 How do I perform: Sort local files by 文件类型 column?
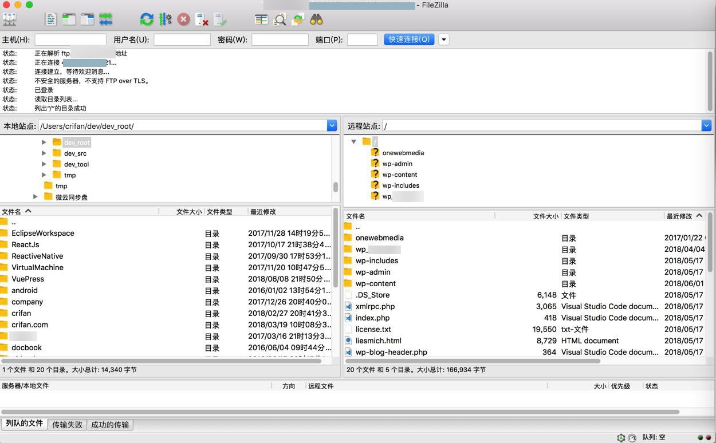(226, 211)
